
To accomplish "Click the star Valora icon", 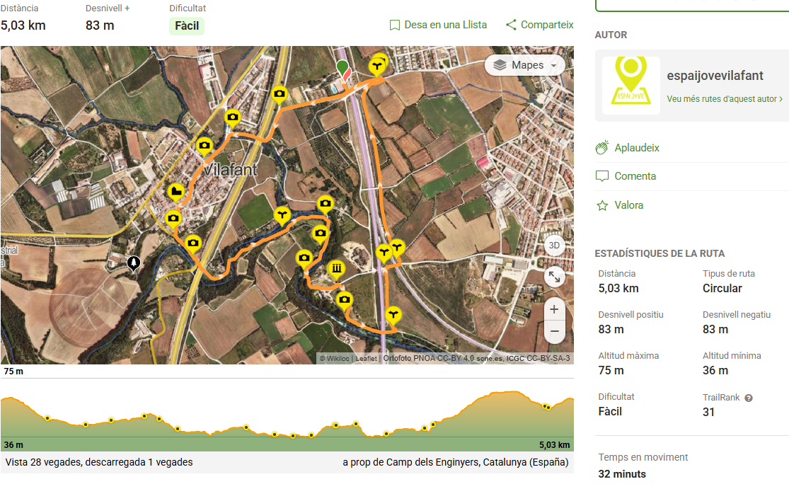I will pyautogui.click(x=602, y=205).
